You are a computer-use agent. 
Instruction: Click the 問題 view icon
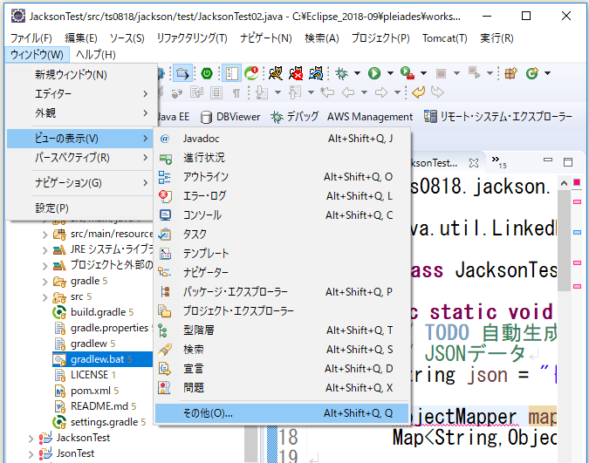165,388
